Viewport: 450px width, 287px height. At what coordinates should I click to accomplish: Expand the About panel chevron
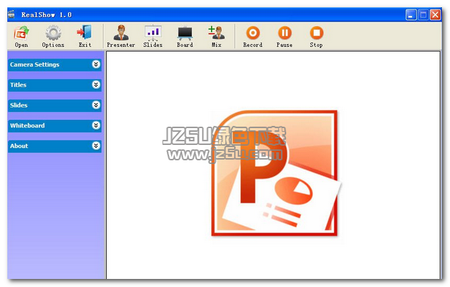click(96, 146)
